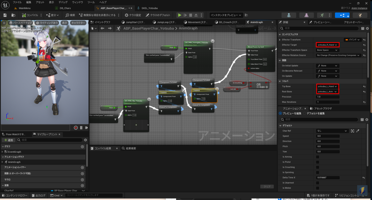The image size is (372, 200).
Task: Open the コンテンツドロワー content drawer
Action: click(x=15, y=195)
